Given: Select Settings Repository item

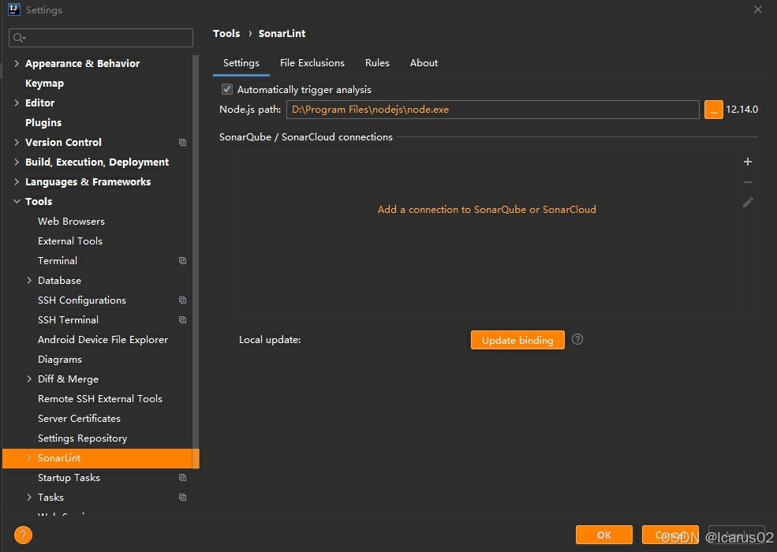Looking at the screenshot, I should pos(82,438).
